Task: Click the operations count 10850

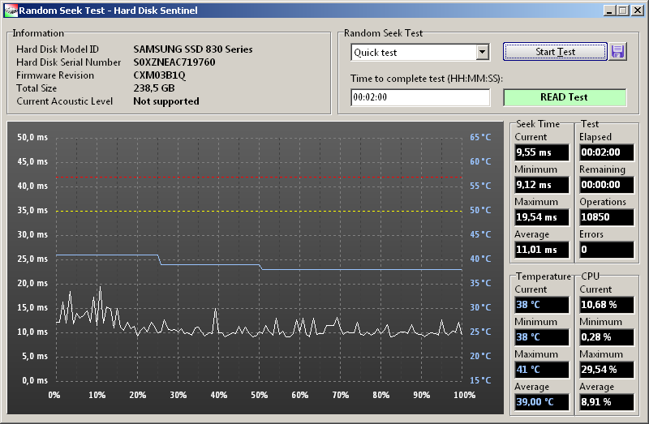Action: pyautogui.click(x=606, y=217)
